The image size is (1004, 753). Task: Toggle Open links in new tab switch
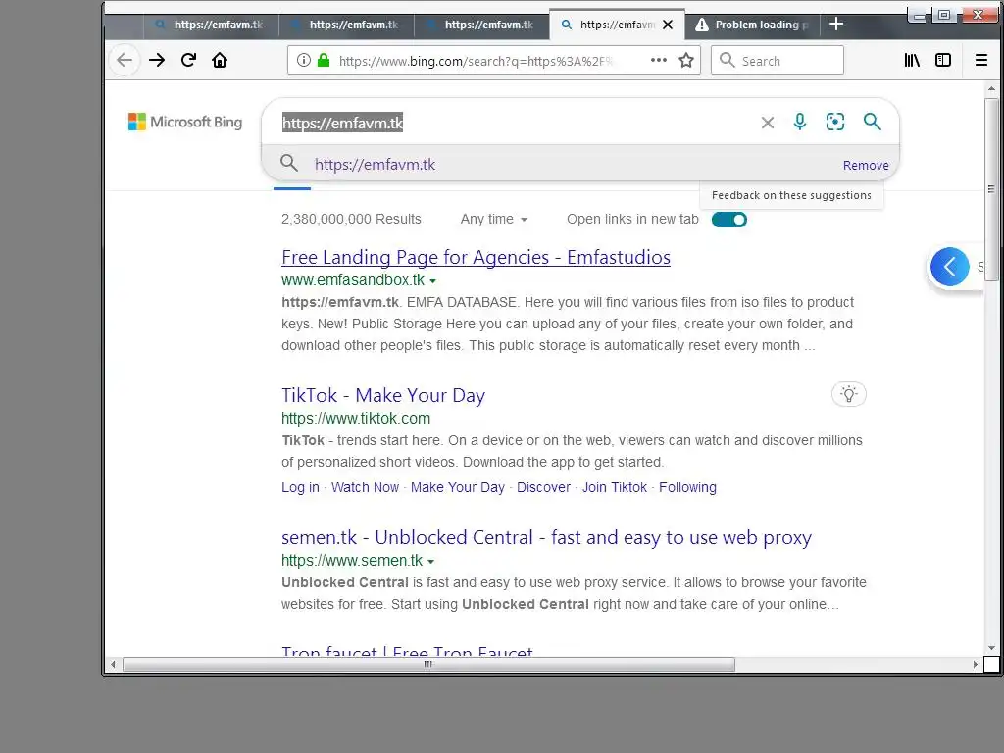[x=729, y=220]
